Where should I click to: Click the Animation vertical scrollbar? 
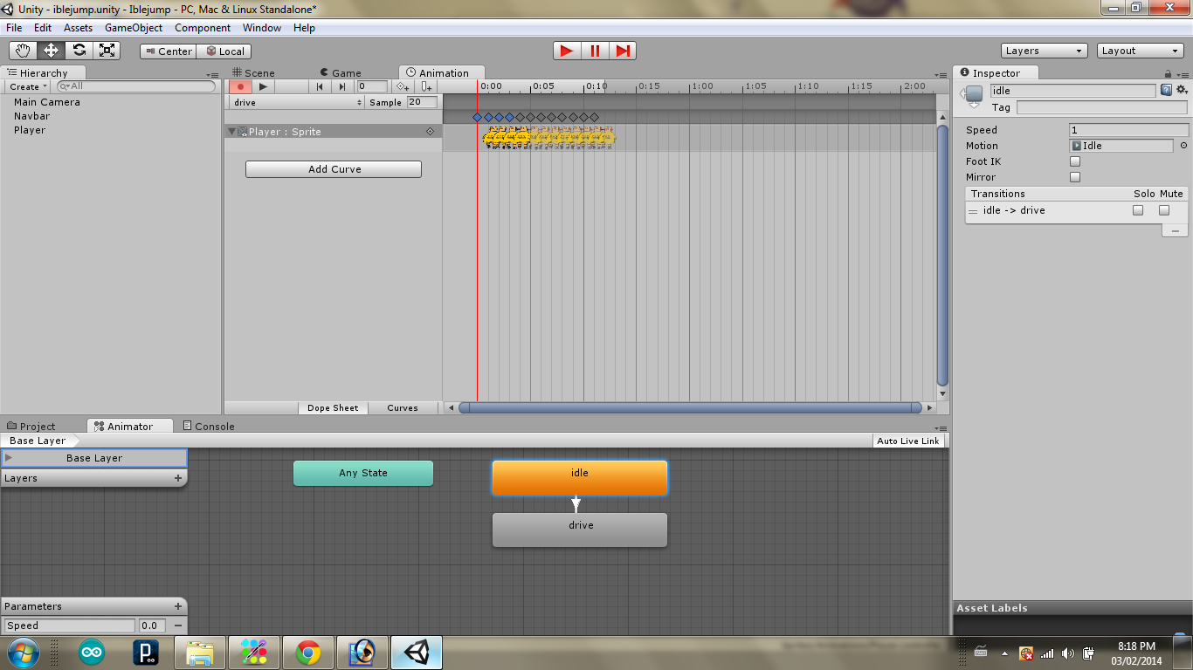click(941, 256)
